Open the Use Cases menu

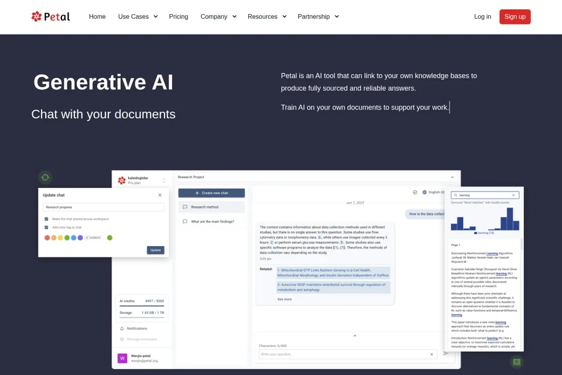(133, 16)
